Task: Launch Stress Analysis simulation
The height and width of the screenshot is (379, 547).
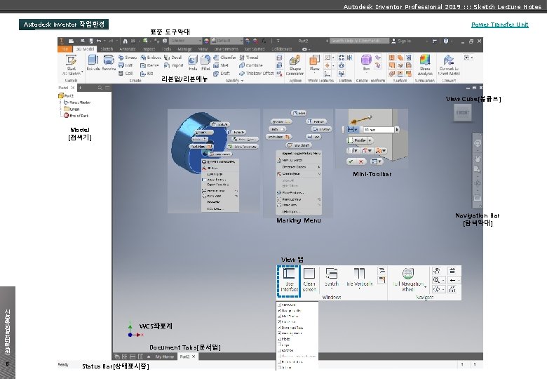Action: tap(424, 65)
